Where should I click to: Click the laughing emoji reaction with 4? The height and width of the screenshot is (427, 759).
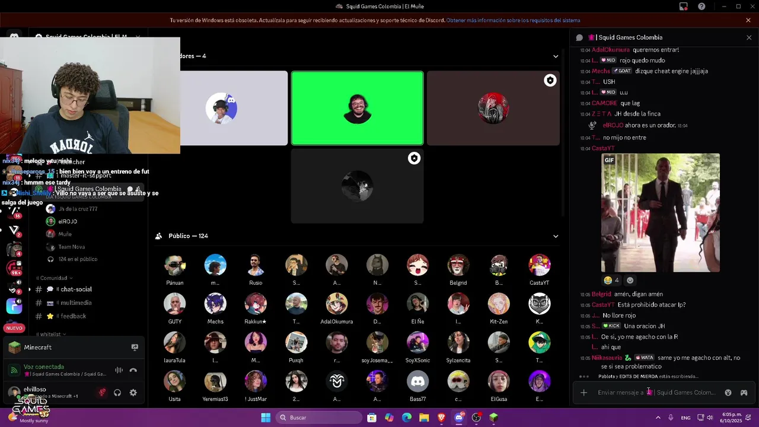click(x=611, y=280)
